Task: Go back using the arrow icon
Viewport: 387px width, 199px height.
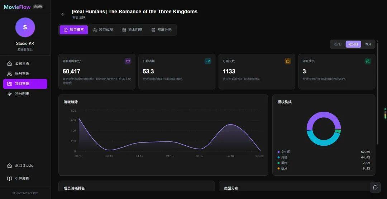Action: coord(63,14)
